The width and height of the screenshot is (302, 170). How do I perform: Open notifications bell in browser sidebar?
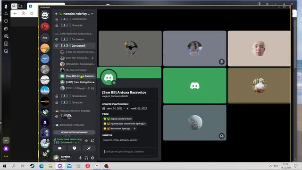pyautogui.click(x=6, y=13)
